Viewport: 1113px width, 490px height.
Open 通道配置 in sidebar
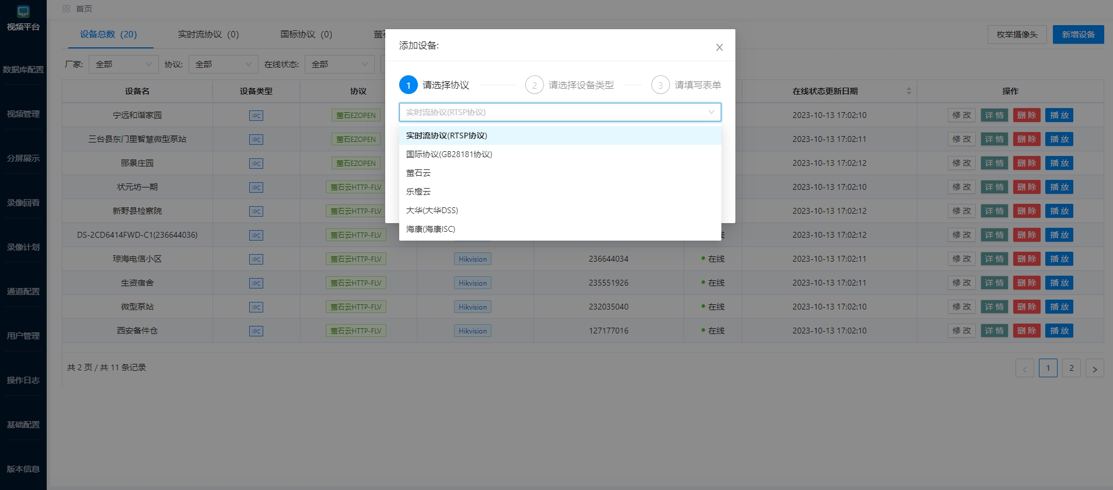coord(23,291)
